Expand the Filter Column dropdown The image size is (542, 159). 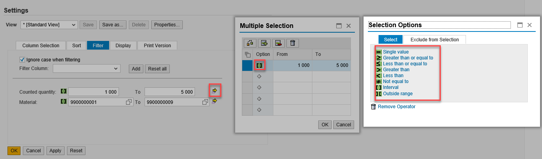pyautogui.click(x=86, y=68)
